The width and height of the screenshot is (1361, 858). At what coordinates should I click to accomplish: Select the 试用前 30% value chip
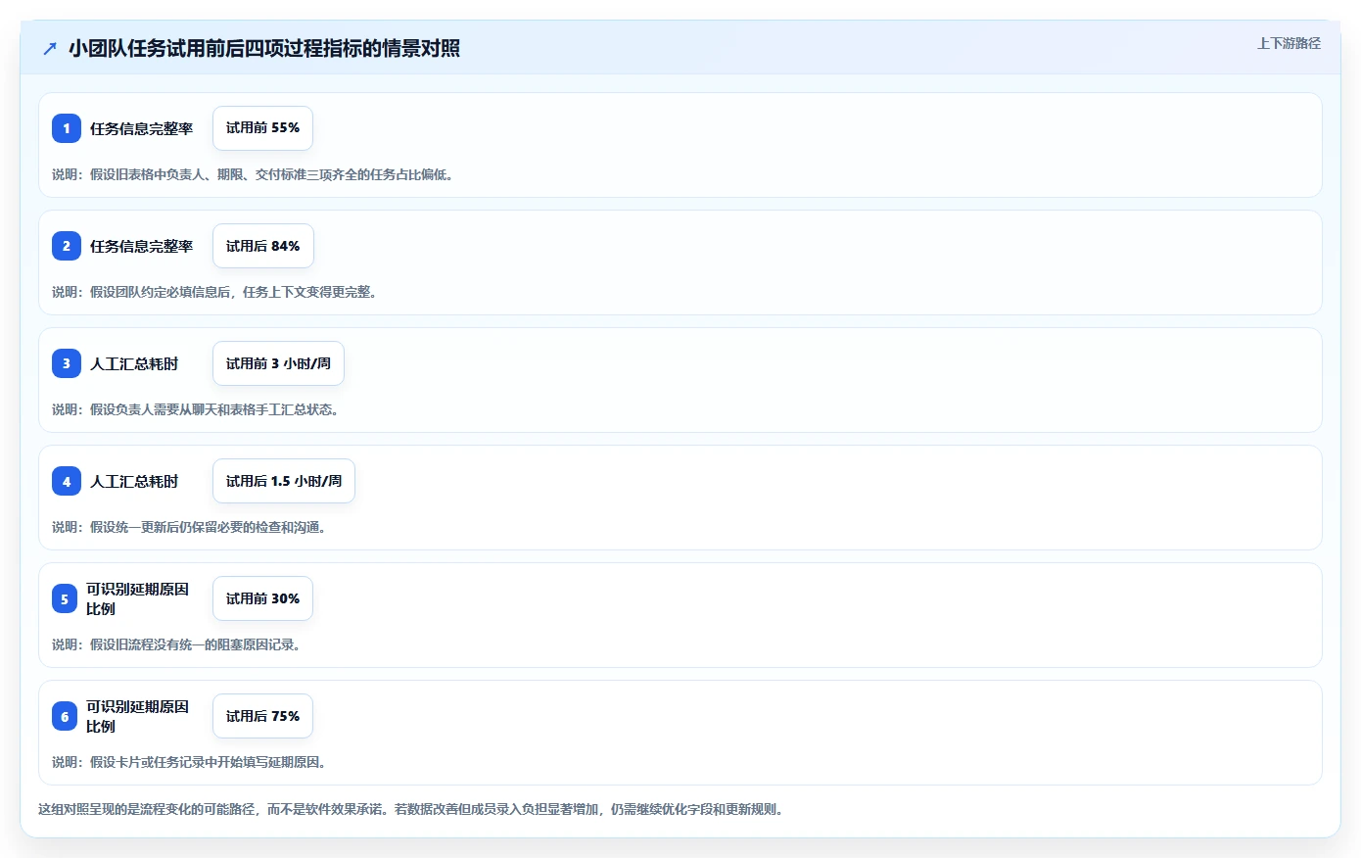pyautogui.click(x=262, y=598)
